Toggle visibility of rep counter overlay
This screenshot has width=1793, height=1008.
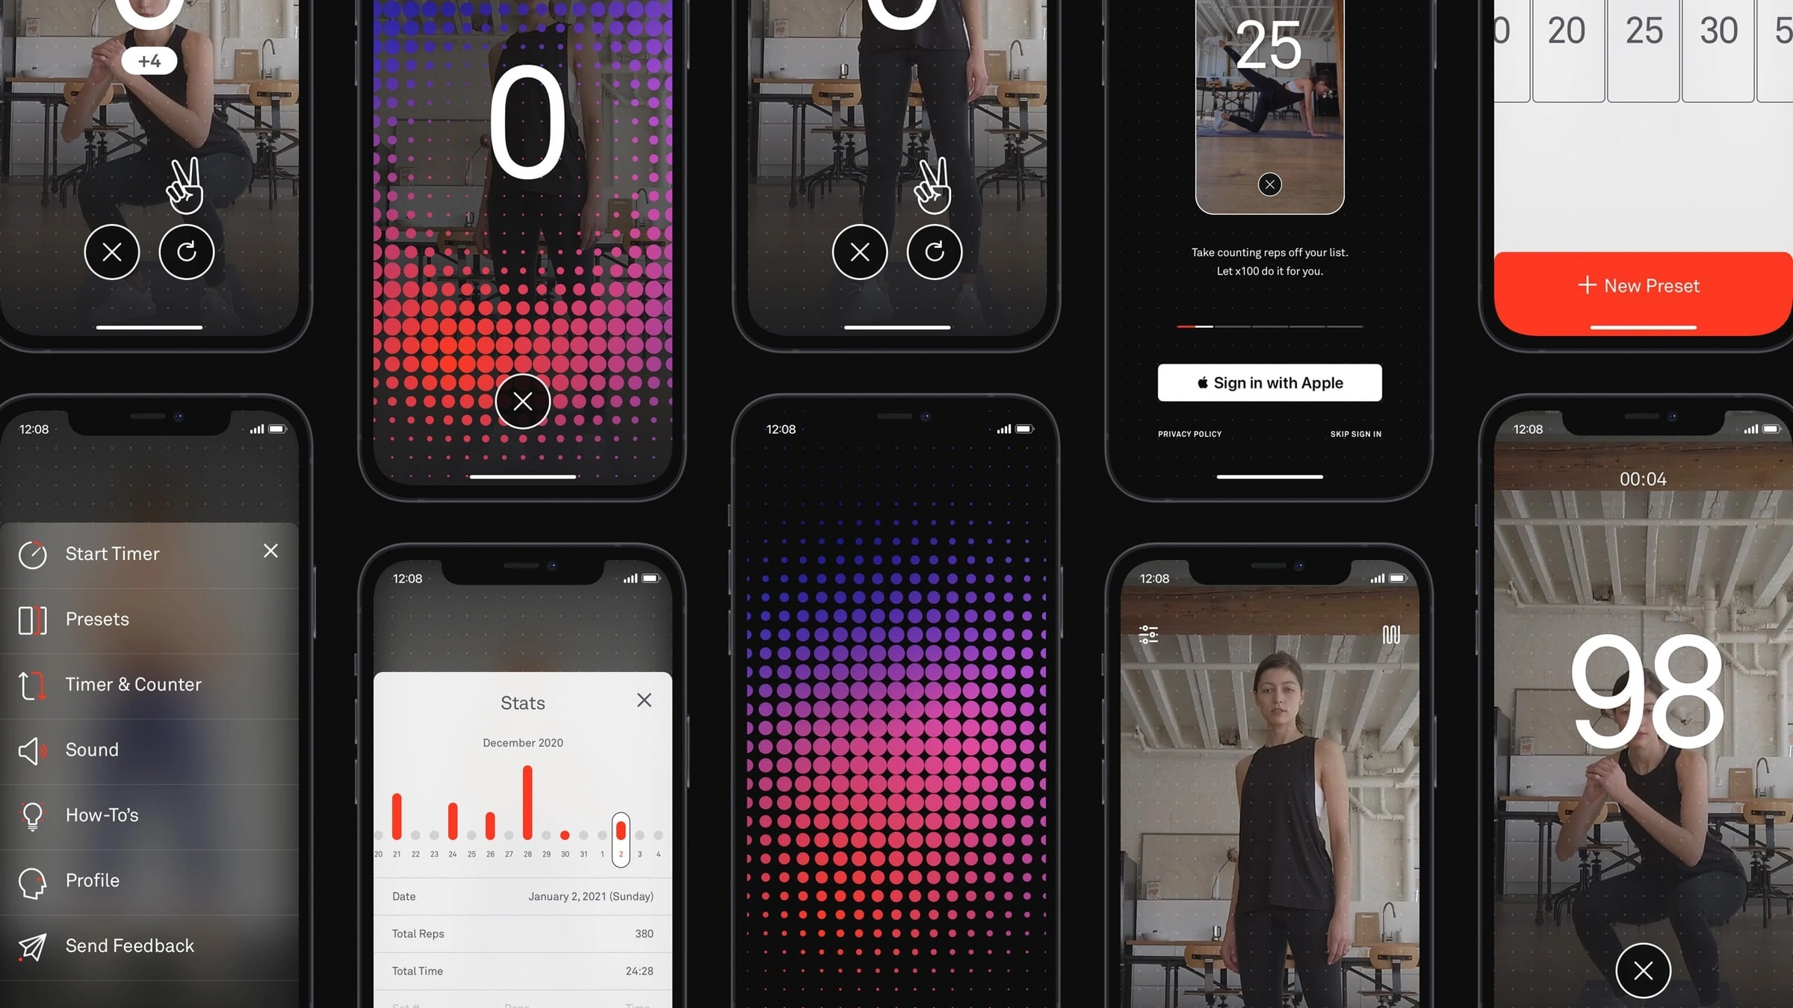click(x=1388, y=632)
